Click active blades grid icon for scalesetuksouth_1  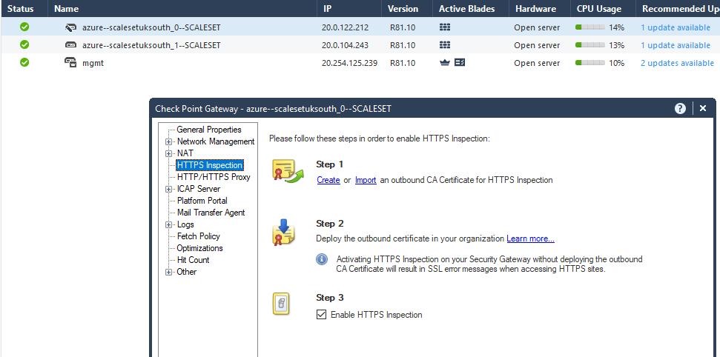[444, 45]
